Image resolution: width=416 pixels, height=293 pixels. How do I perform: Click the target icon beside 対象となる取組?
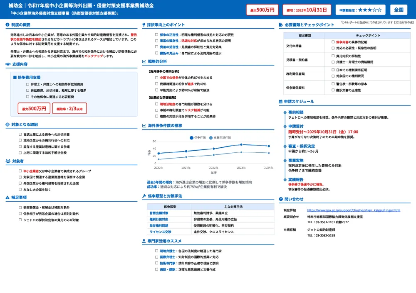point(7,125)
